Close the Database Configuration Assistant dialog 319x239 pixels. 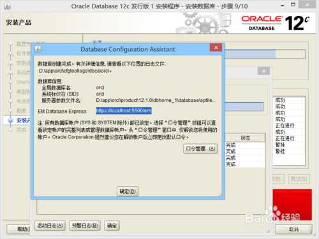click(216, 48)
